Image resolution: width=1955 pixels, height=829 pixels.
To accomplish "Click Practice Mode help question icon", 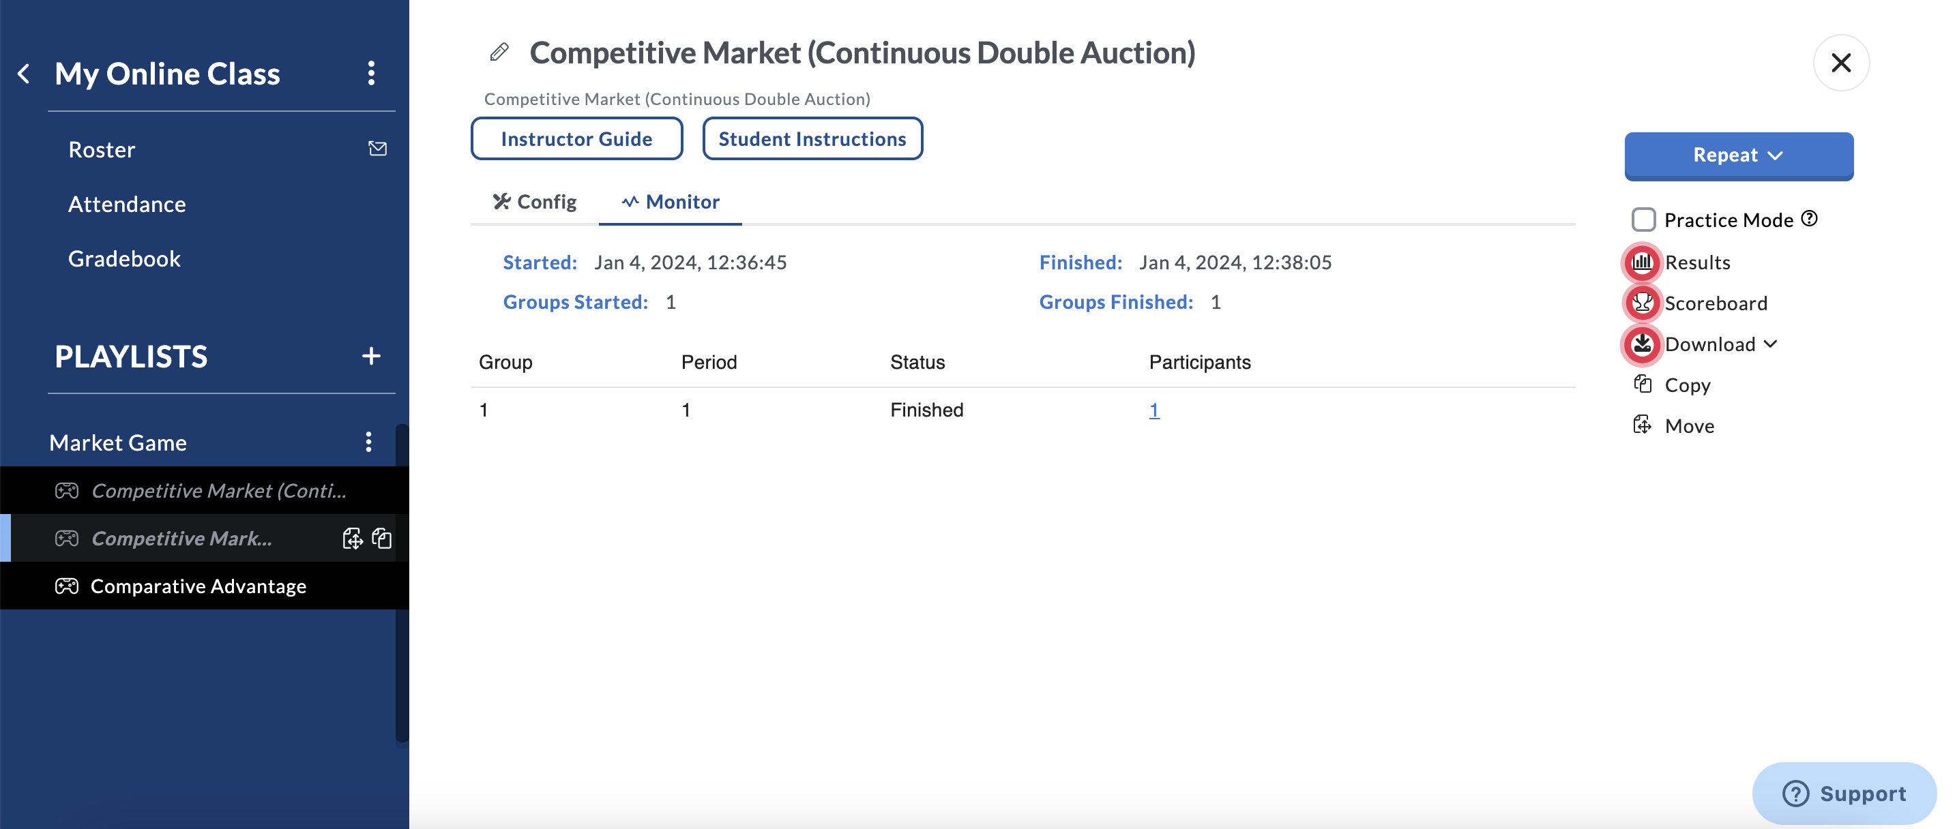I will (1809, 218).
